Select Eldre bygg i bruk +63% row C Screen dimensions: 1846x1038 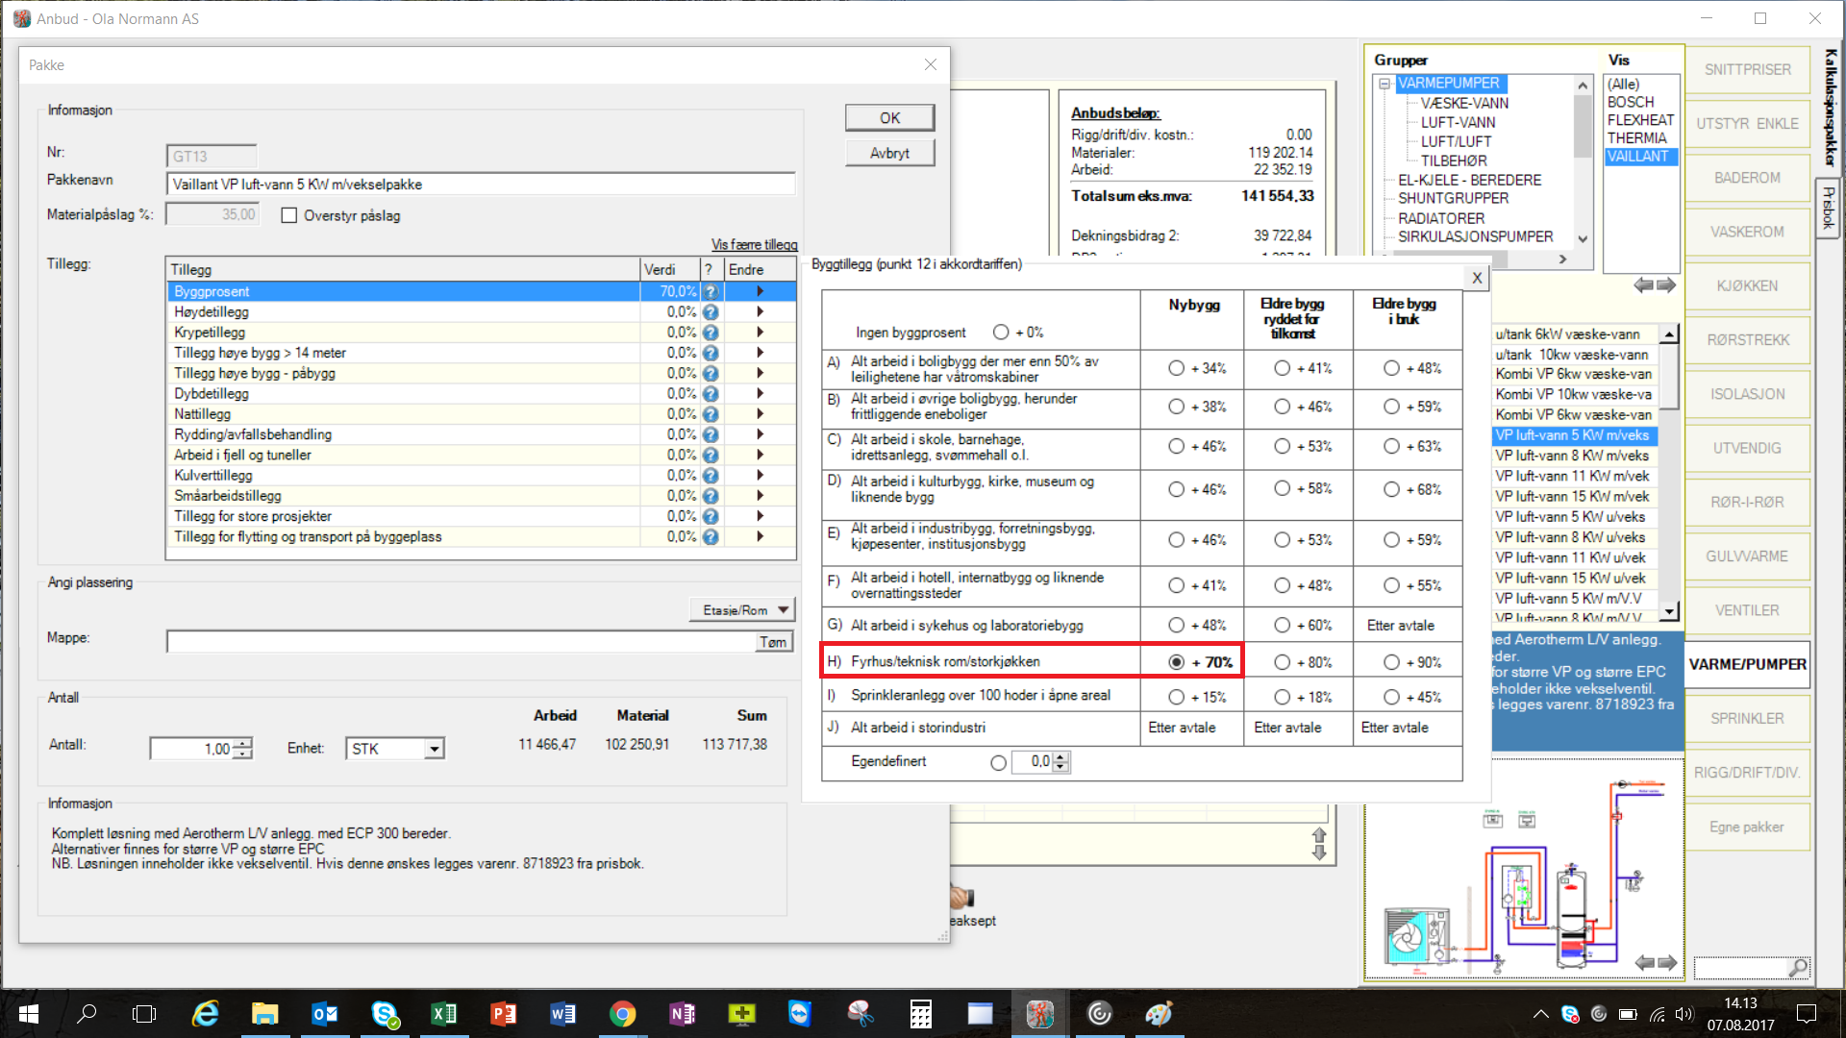point(1391,447)
